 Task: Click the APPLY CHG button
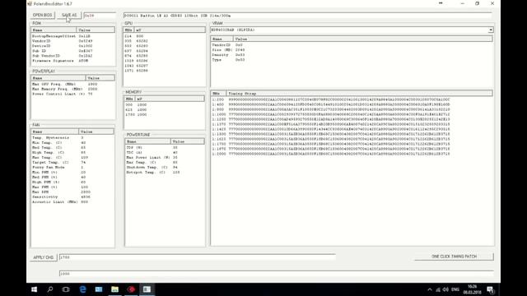coord(44,257)
